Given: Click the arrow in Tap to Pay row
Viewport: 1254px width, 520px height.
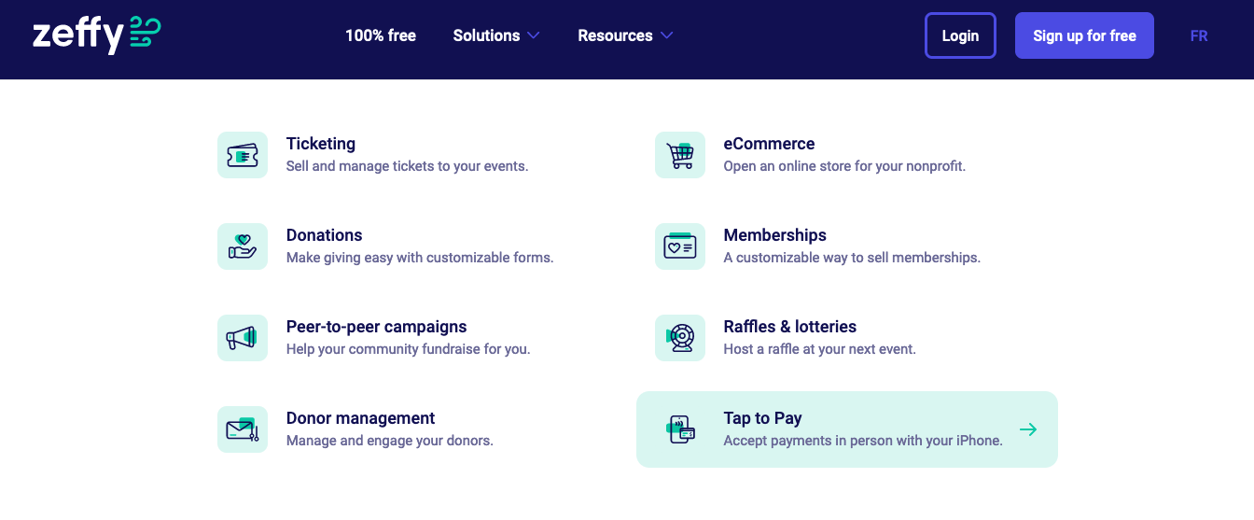Looking at the screenshot, I should click(1028, 429).
